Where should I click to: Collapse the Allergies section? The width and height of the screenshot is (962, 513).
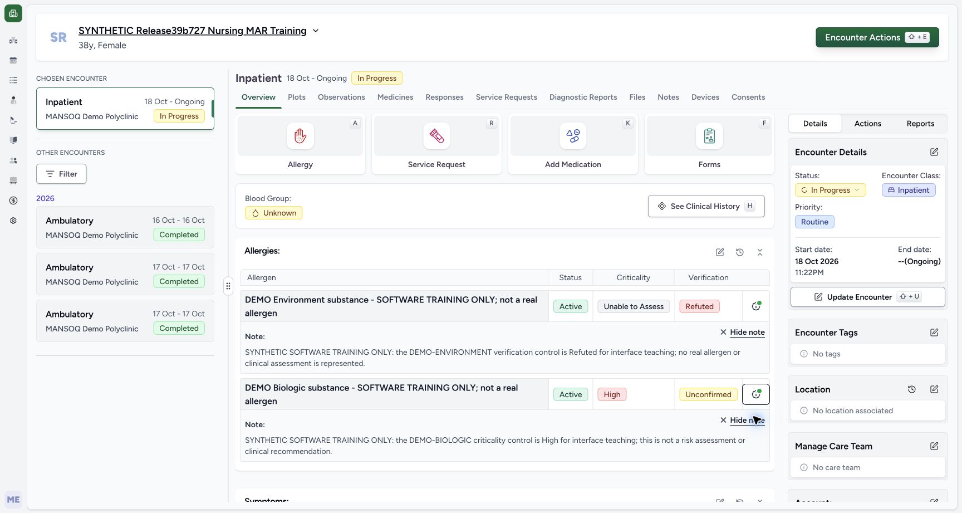point(760,252)
